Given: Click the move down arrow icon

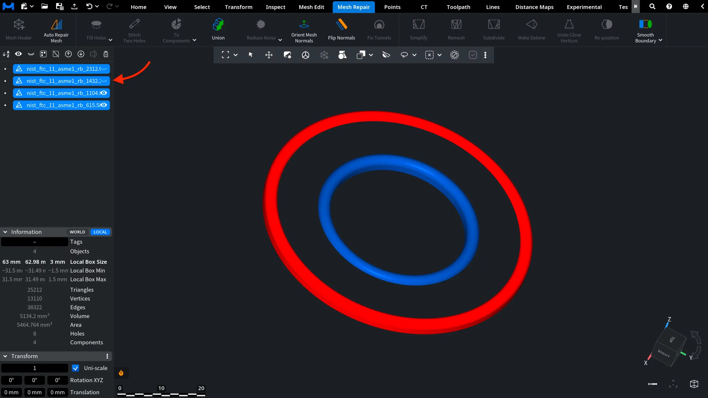Looking at the screenshot, I should coord(81,54).
